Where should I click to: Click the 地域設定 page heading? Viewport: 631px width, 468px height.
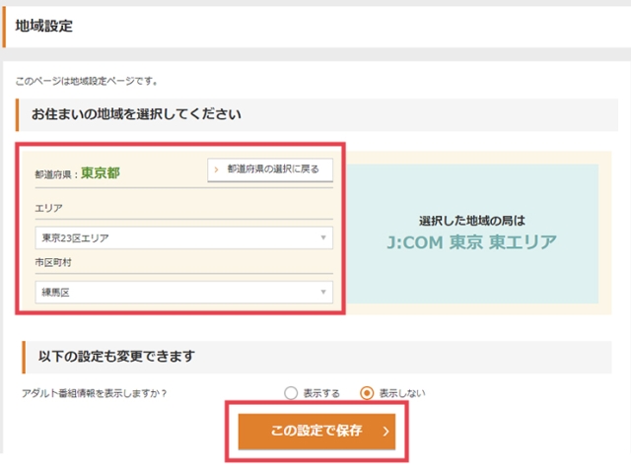(x=43, y=27)
